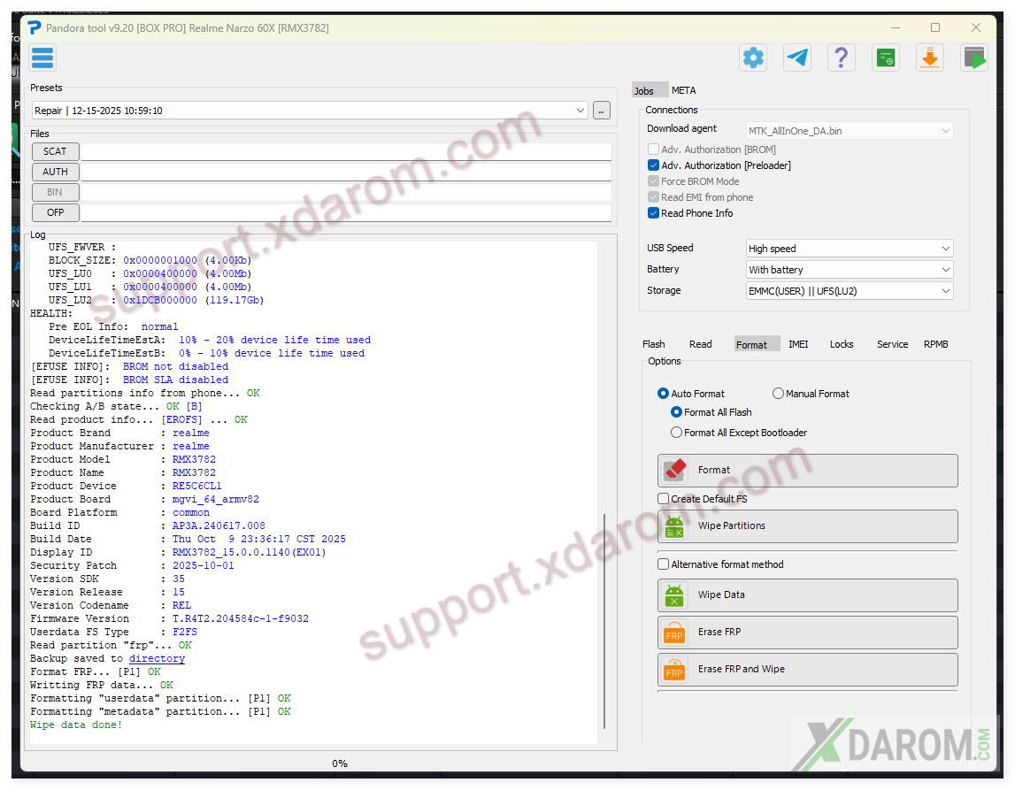Switch to the META tab
The width and height of the screenshot is (1015, 790).
pos(683,90)
